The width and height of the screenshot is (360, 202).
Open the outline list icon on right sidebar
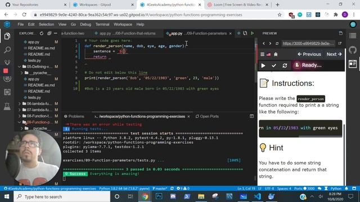[x=353, y=36]
